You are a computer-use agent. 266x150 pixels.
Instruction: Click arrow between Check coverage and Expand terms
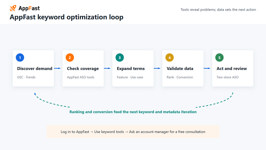107,68
